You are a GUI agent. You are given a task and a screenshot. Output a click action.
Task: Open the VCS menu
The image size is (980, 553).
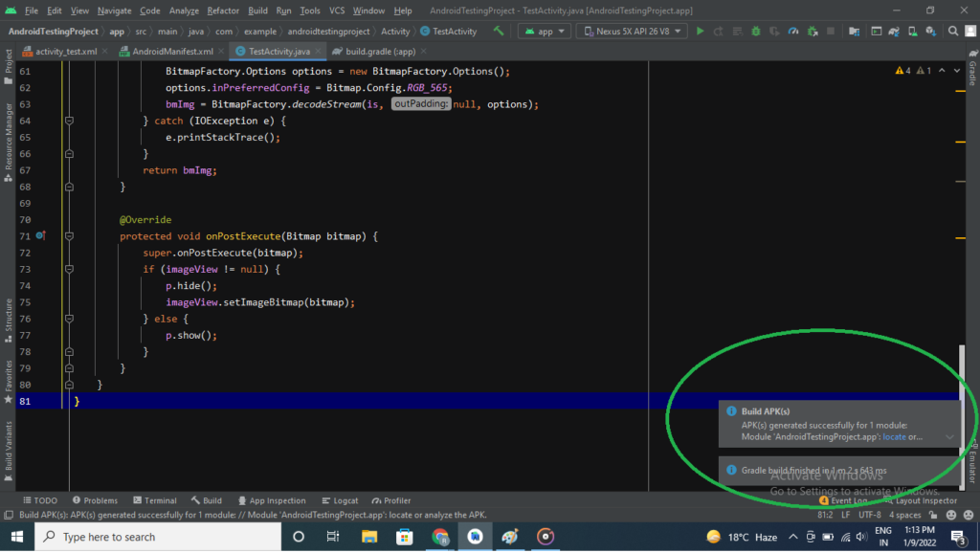pyautogui.click(x=337, y=11)
